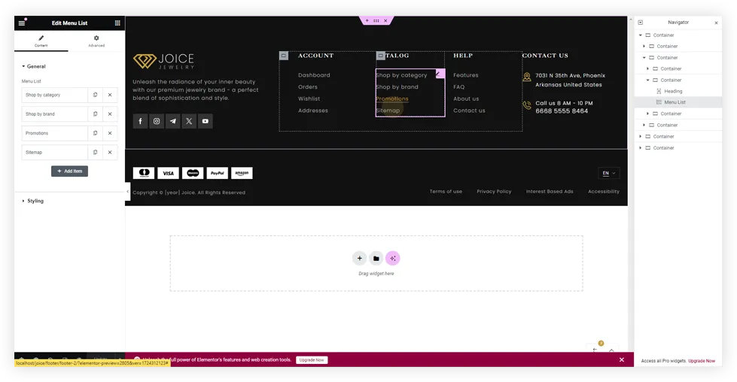Screen dimensions: 737x382
Task: Click the Telegram social icon
Action: [172, 121]
